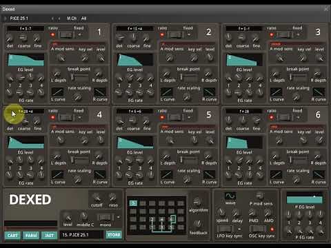Image resolution: width=331 pixels, height=248 pixels.
Task: Click operator 6 envelope graph
Action: [x=244, y=143]
